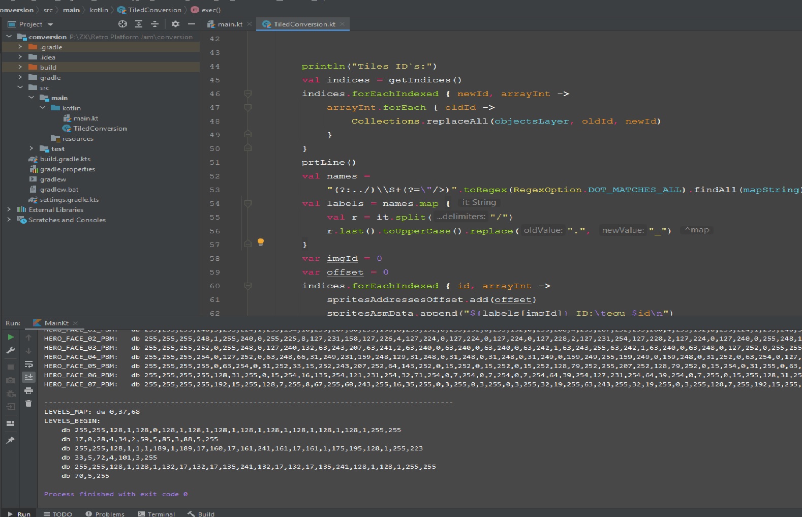Click the trash icon to clear console output
802x517 pixels.
[x=28, y=404]
